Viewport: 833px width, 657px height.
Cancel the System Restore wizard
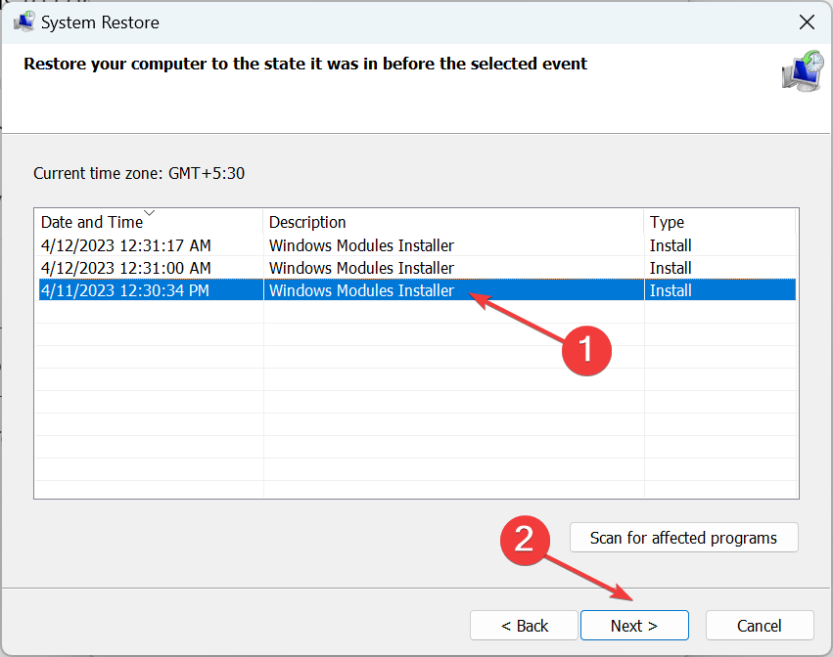pyautogui.click(x=760, y=626)
